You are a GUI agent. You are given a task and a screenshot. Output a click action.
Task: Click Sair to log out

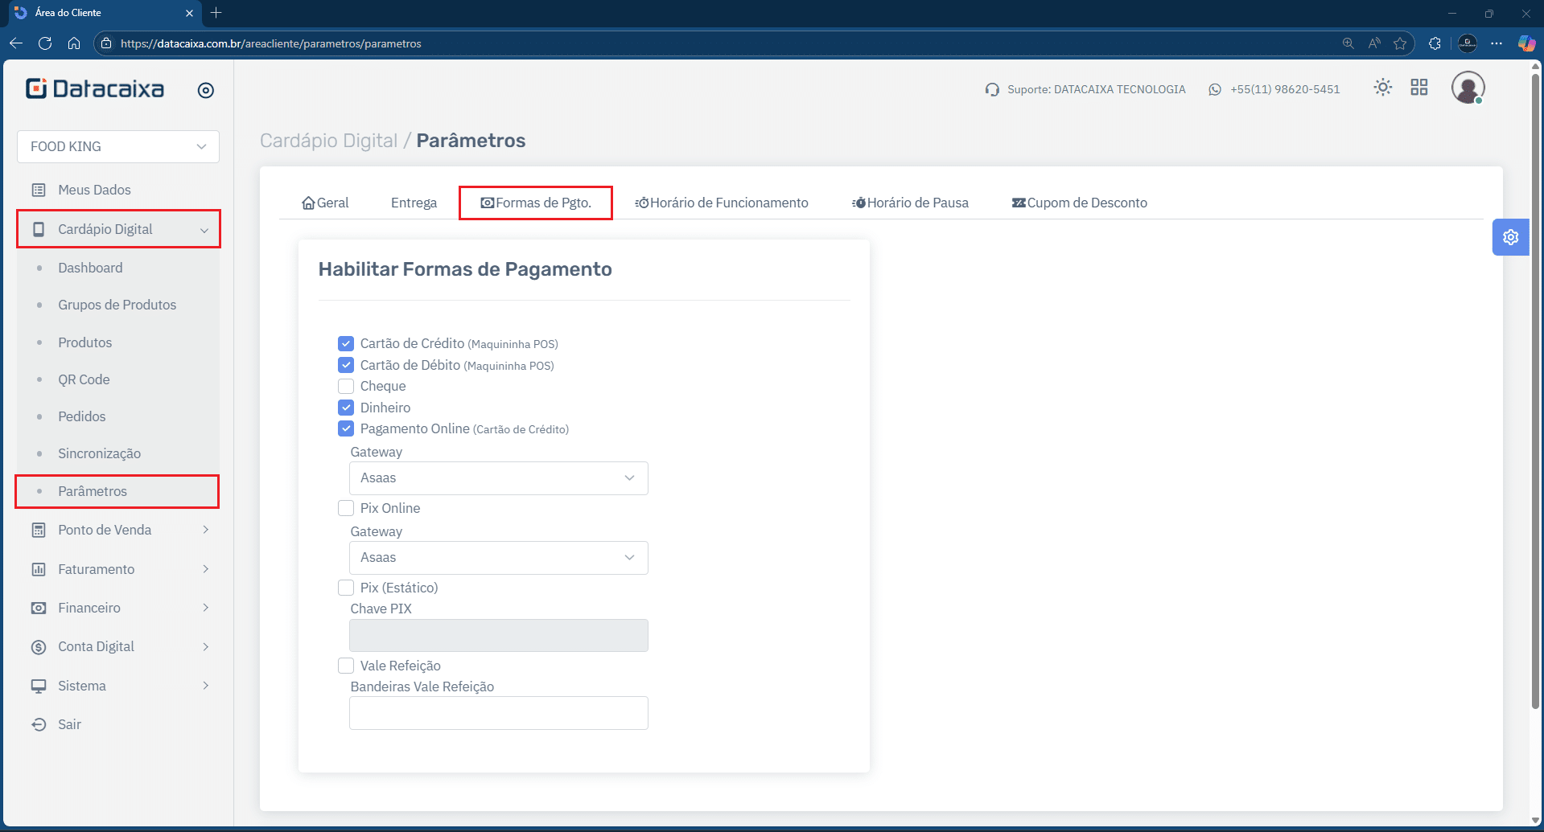69,724
